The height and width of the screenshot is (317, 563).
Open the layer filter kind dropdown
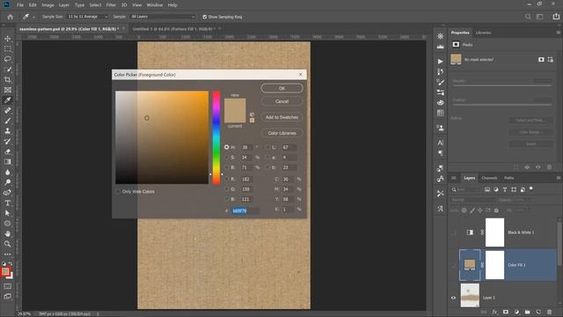(x=466, y=189)
